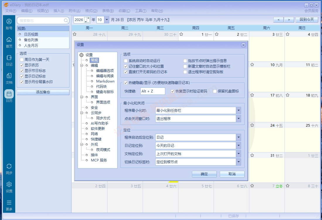Click the star icon on day 7 立冬
The image size is (322, 220).
coord(252,186)
